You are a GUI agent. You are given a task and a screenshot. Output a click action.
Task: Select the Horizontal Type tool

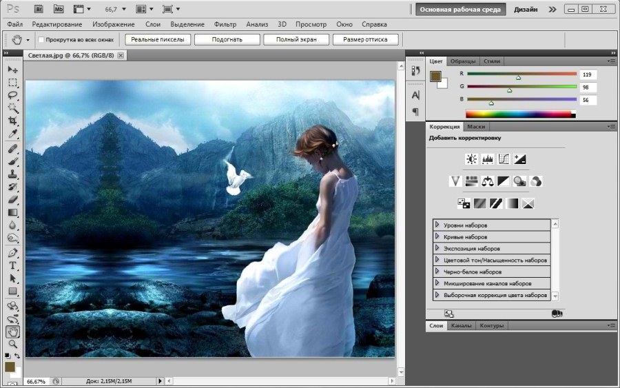pos(12,266)
